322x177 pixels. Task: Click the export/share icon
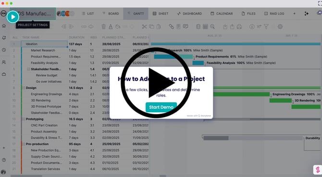click(x=232, y=27)
